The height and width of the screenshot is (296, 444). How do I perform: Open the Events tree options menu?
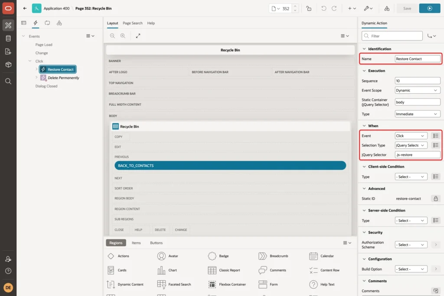[90, 36]
